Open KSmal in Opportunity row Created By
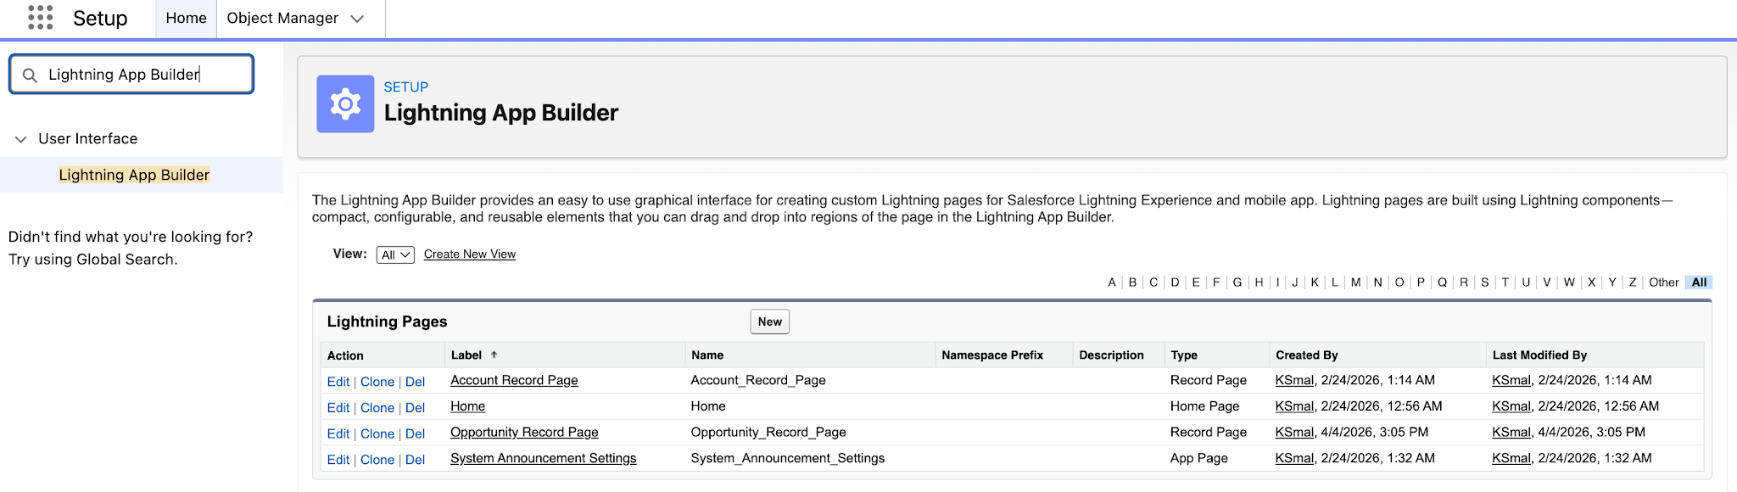Screen dimensions: 1737x492 coord(1294,432)
